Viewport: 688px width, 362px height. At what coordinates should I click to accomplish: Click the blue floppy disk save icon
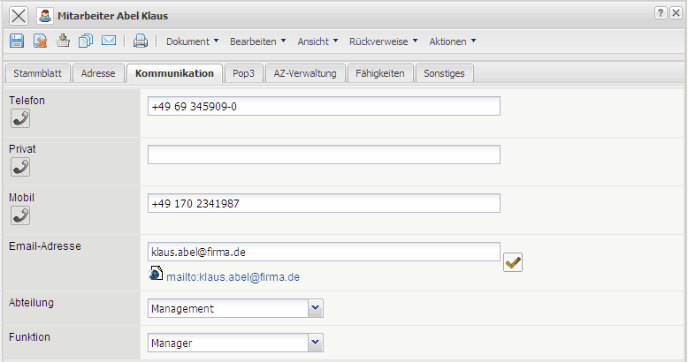pos(17,41)
